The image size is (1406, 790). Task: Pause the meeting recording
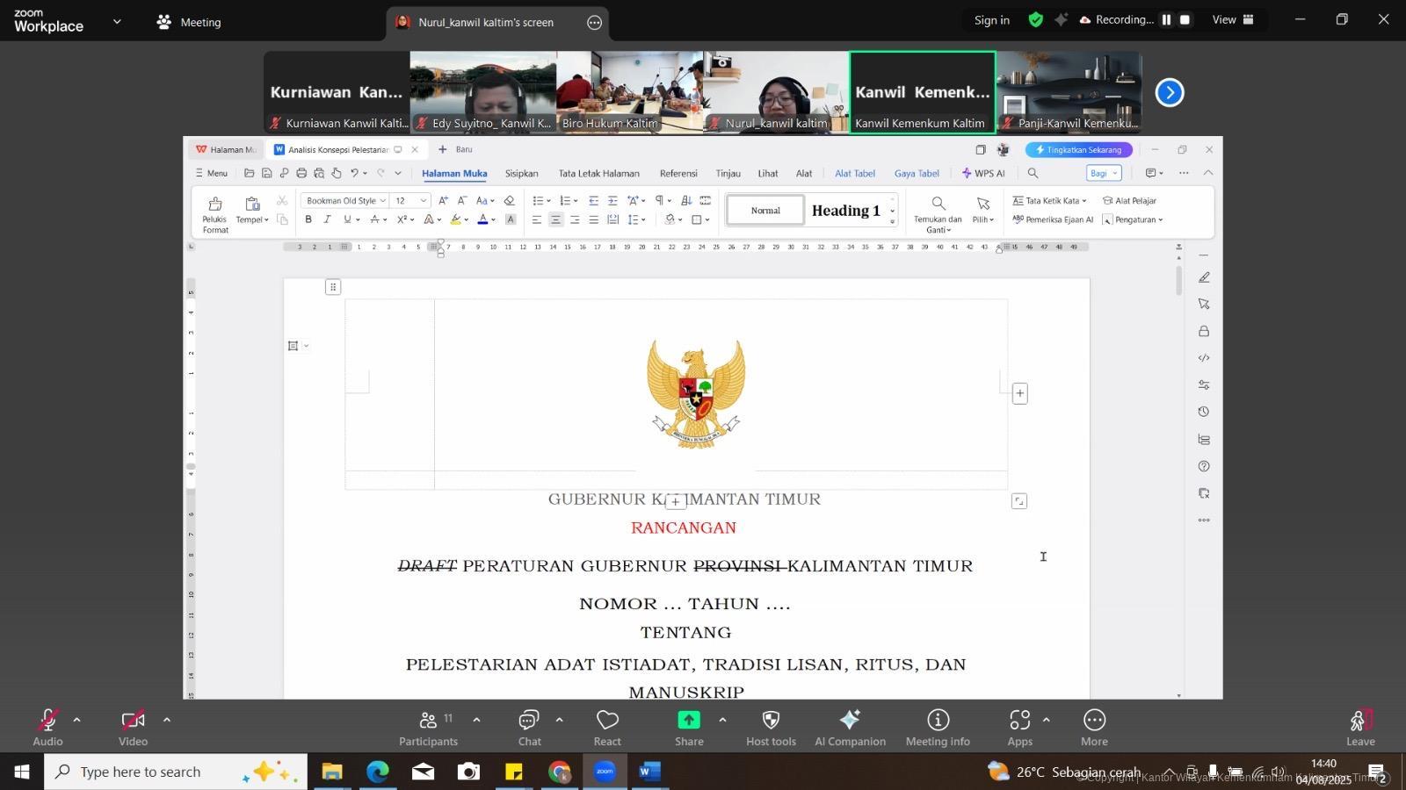coord(1166,19)
